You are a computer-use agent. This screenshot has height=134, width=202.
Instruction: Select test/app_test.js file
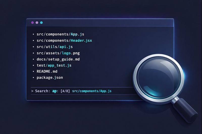point(54,65)
